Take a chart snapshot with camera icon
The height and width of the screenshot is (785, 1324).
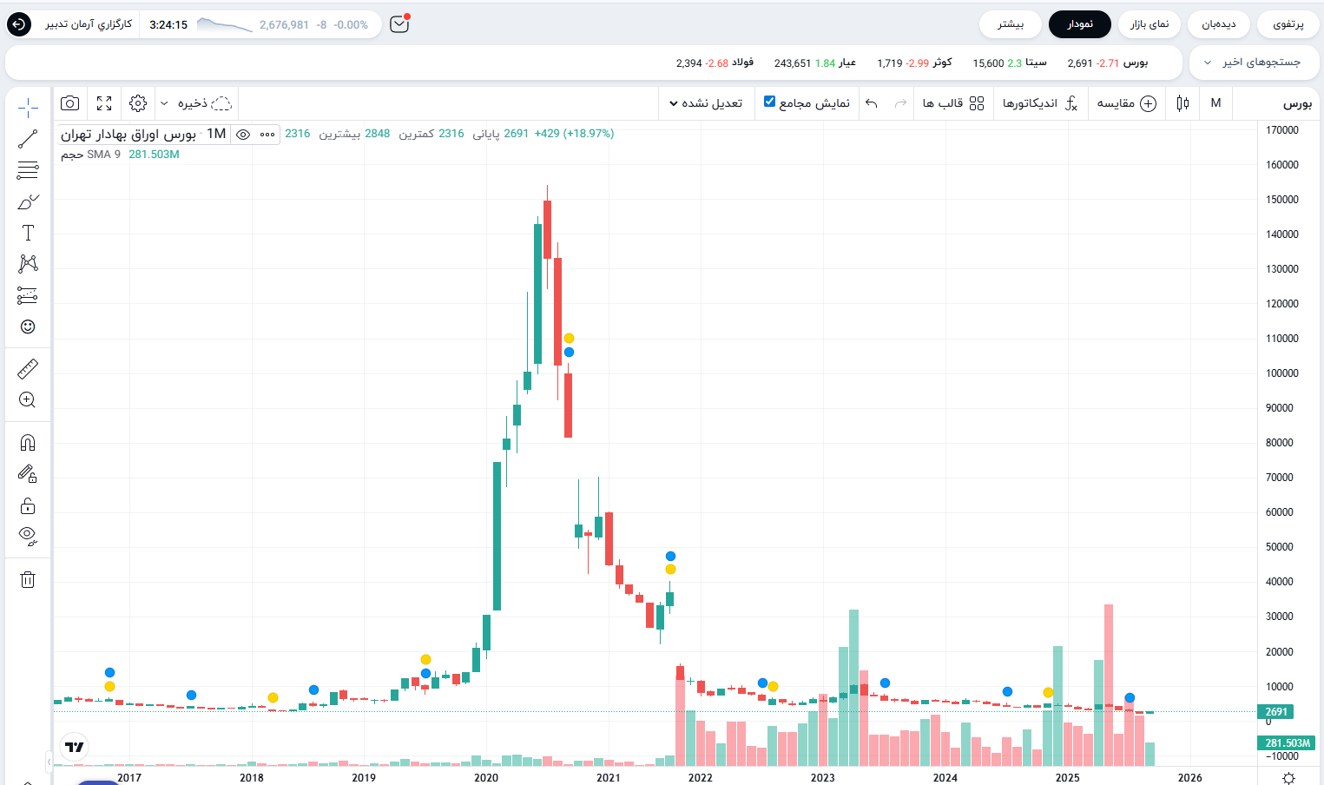coord(70,103)
